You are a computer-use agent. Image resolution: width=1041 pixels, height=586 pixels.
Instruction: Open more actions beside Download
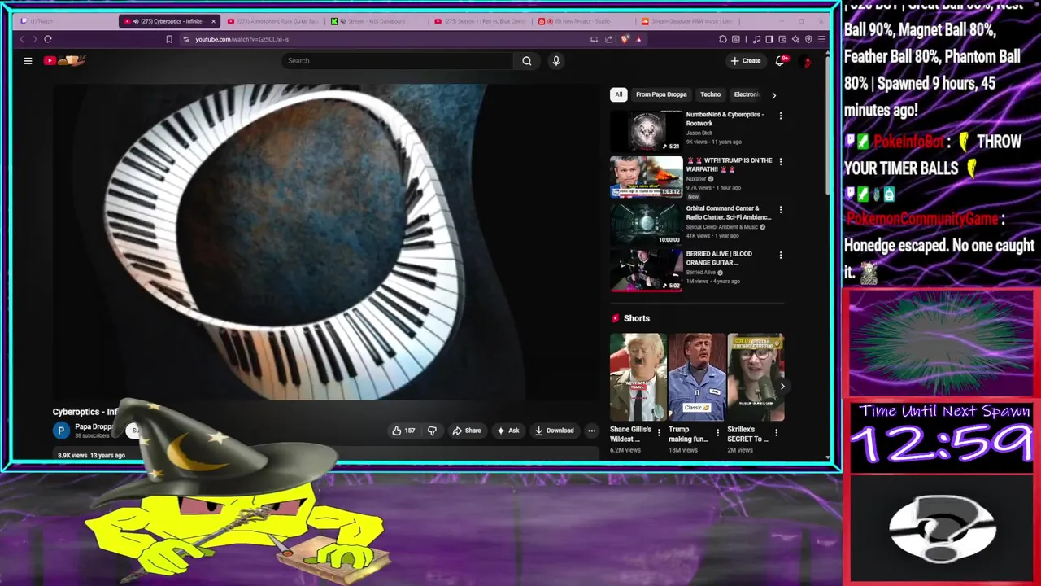(592, 431)
